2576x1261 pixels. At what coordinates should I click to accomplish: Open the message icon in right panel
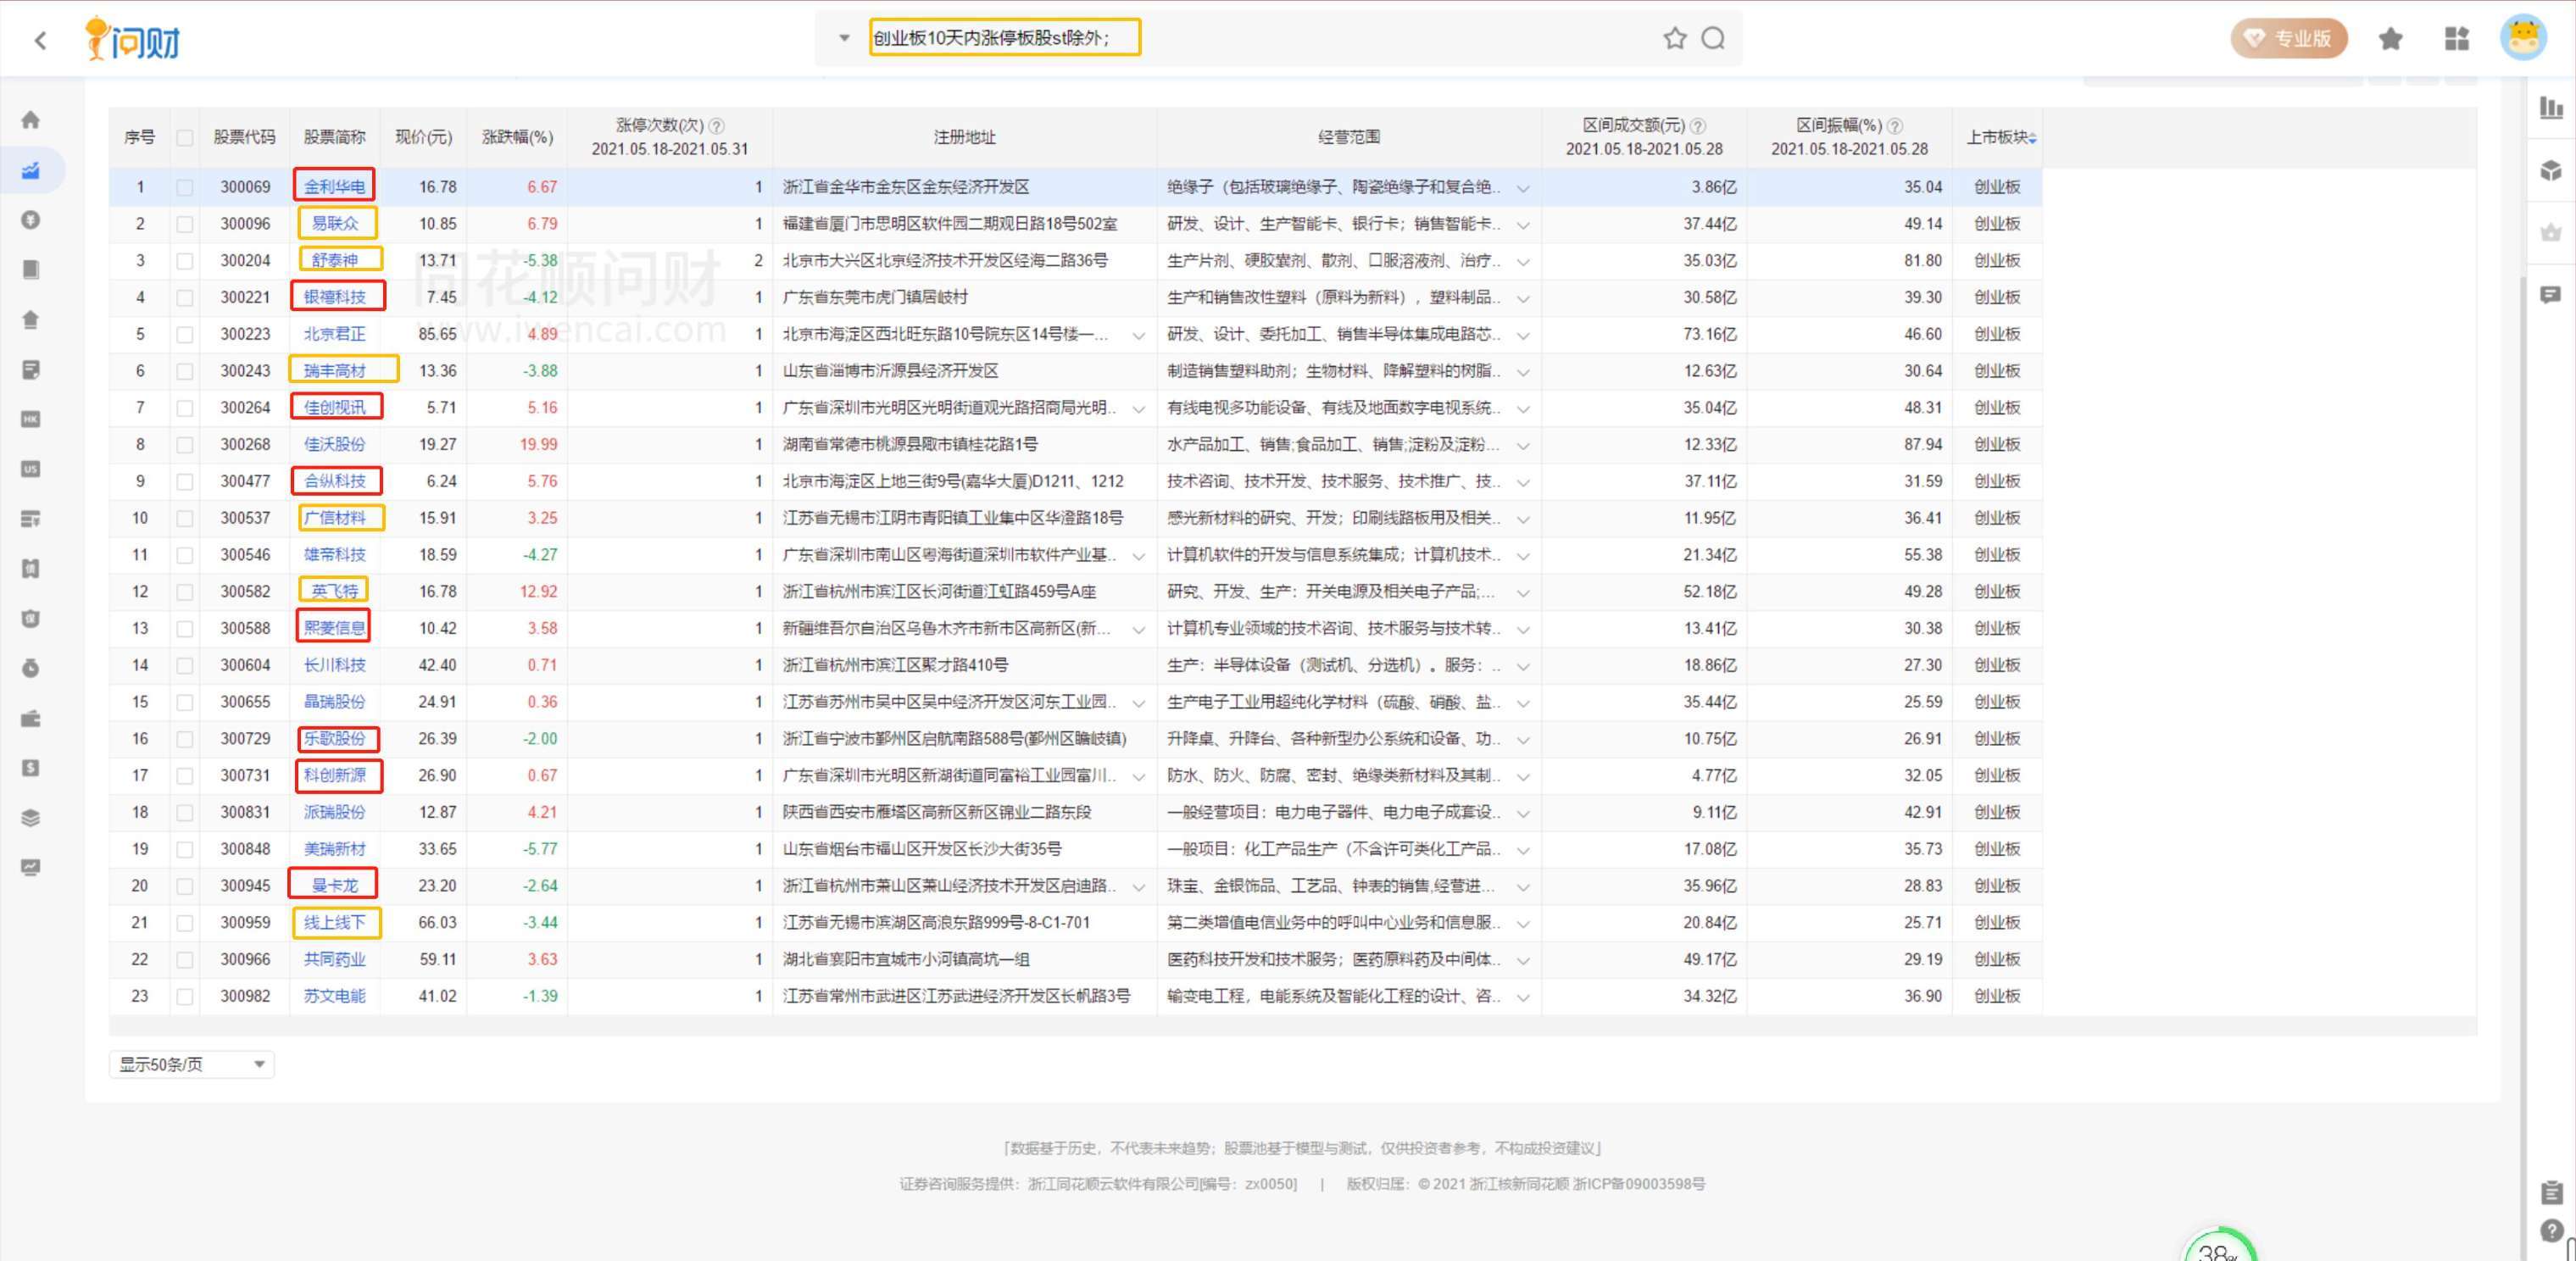pyautogui.click(x=2551, y=295)
